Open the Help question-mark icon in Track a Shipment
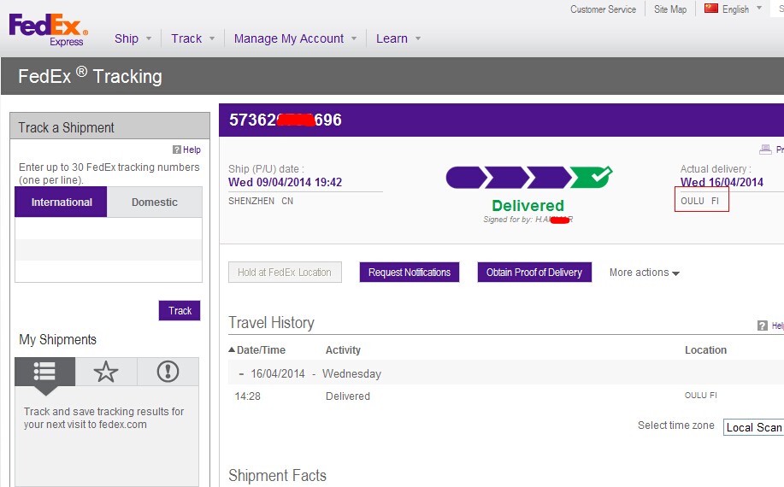The width and height of the screenshot is (784, 487). [x=176, y=150]
